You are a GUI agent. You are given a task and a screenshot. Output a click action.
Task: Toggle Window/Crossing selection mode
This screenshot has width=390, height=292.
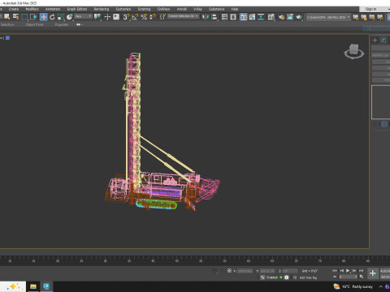tap(33, 17)
